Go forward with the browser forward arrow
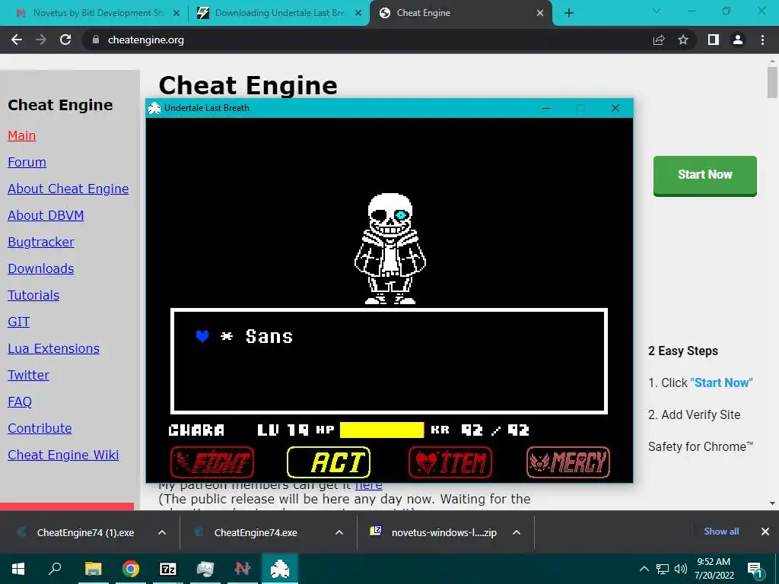 click(x=41, y=40)
